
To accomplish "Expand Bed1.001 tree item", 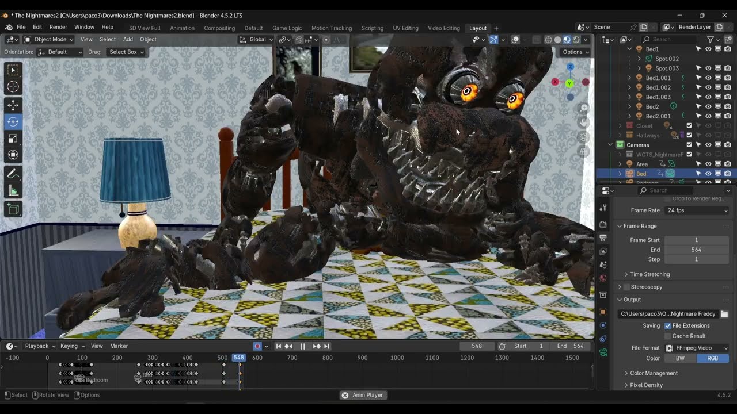I will [629, 78].
